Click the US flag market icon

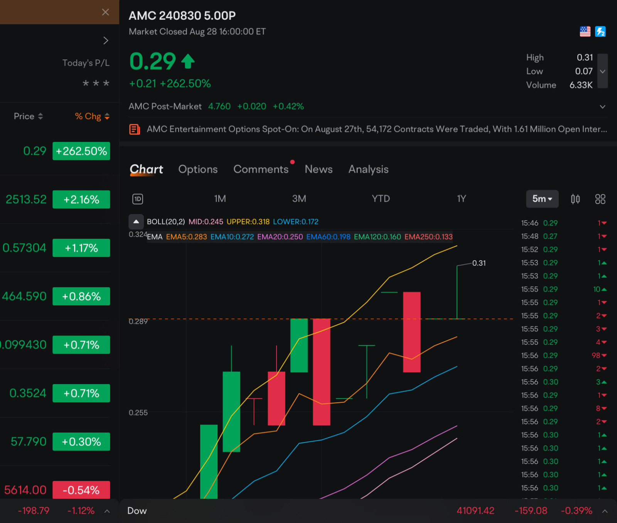[585, 32]
